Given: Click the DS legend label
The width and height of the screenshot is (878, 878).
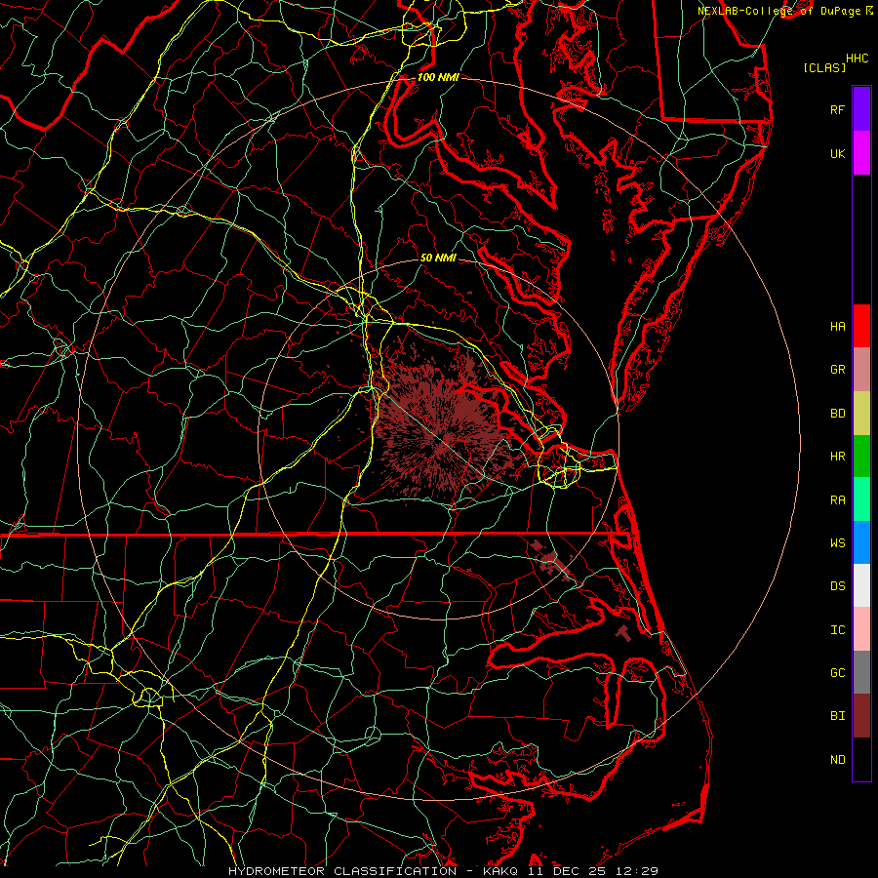Looking at the screenshot, I should [x=838, y=586].
